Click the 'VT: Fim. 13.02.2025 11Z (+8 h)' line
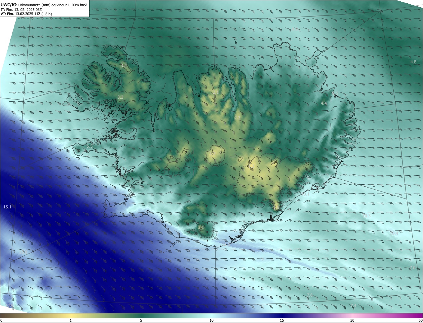This screenshot has width=423, height=323. [26, 14]
